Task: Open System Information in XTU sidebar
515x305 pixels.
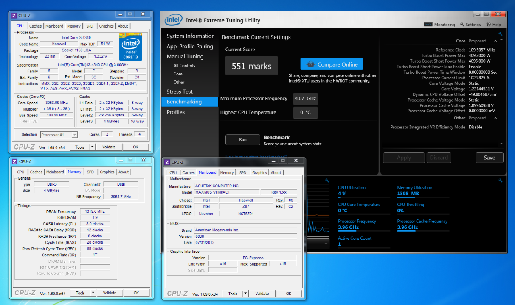Action: (190, 36)
